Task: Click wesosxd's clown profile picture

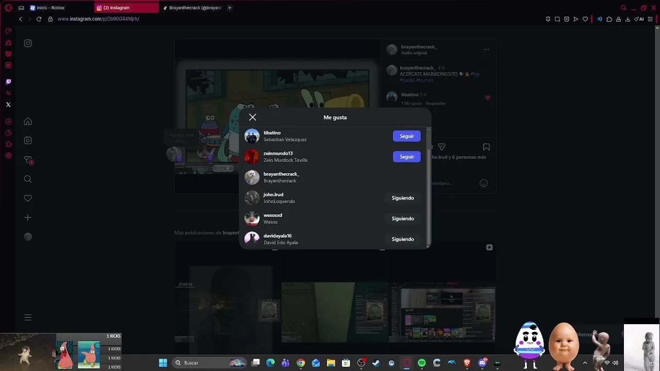Action: click(252, 218)
